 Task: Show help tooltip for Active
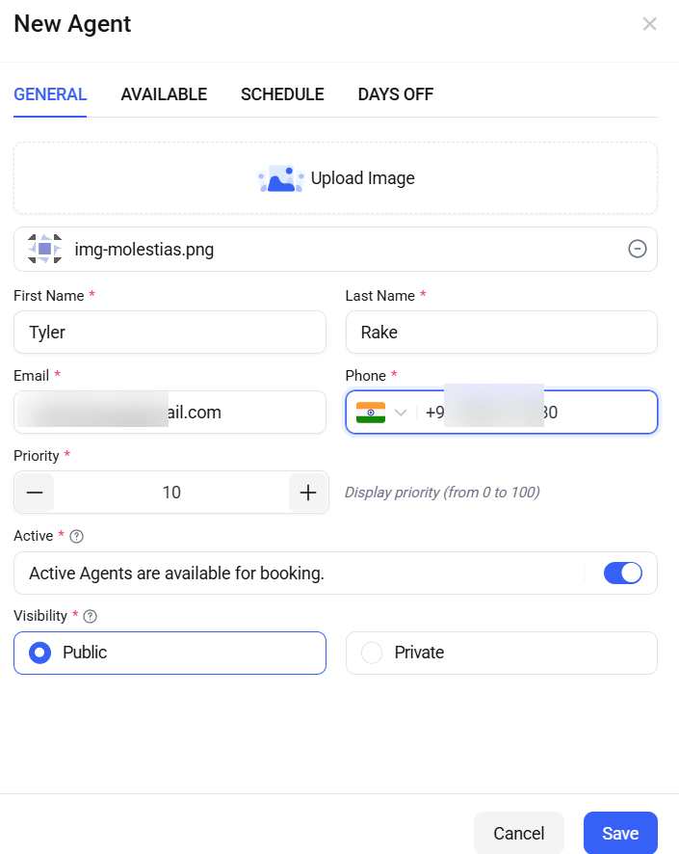[77, 536]
